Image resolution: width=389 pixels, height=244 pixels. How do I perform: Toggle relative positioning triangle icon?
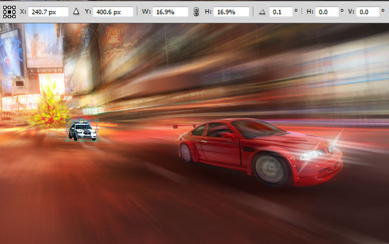pos(76,12)
